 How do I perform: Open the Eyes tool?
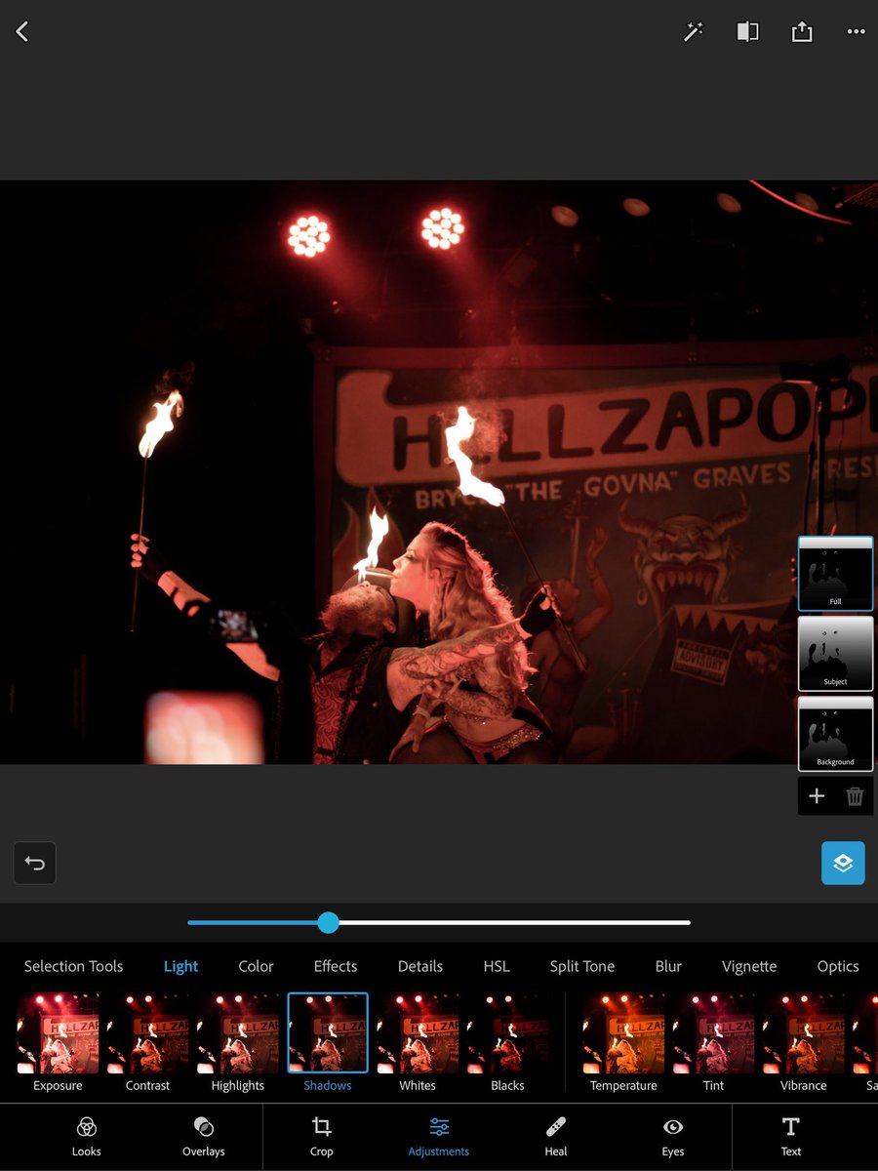point(673,1137)
